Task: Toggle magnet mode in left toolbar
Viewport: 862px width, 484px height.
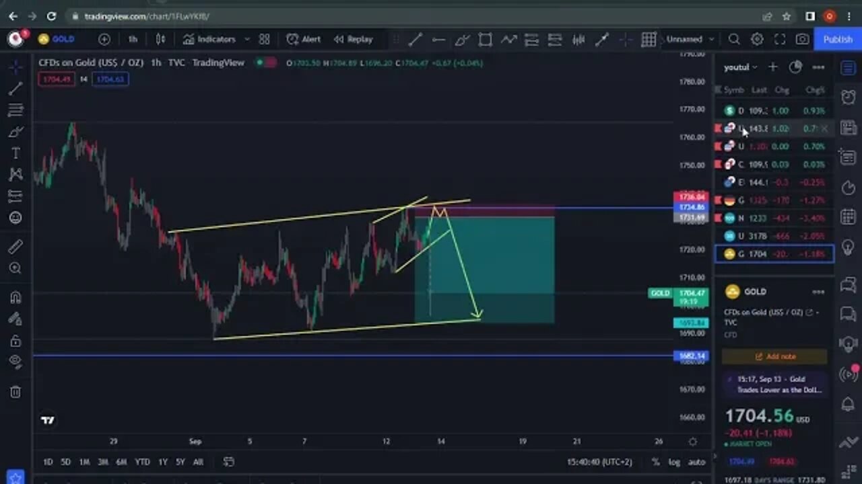Action: pos(15,297)
